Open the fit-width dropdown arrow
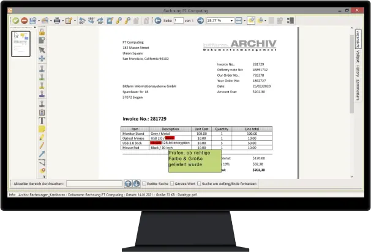The height and width of the screenshot is (252, 371). point(244,21)
